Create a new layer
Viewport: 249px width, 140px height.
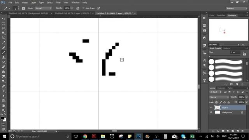pyautogui.click(x=238, y=131)
